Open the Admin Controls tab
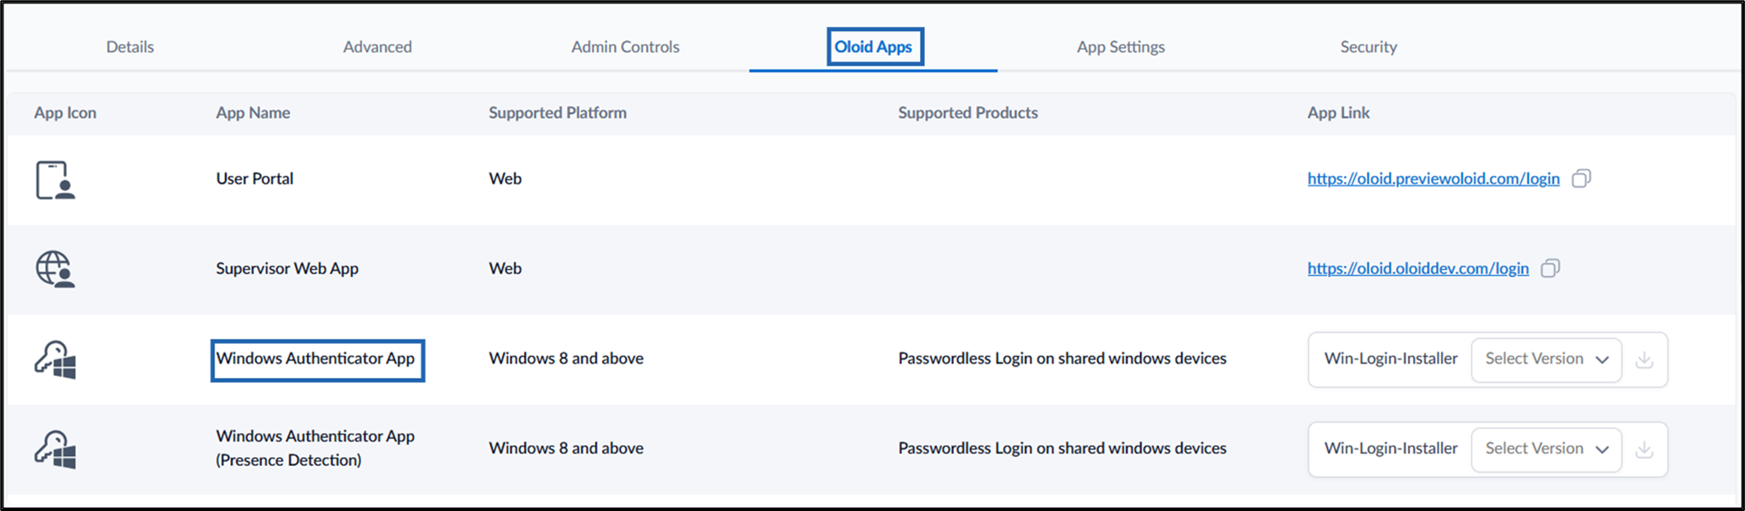This screenshot has width=1745, height=511. pyautogui.click(x=625, y=47)
